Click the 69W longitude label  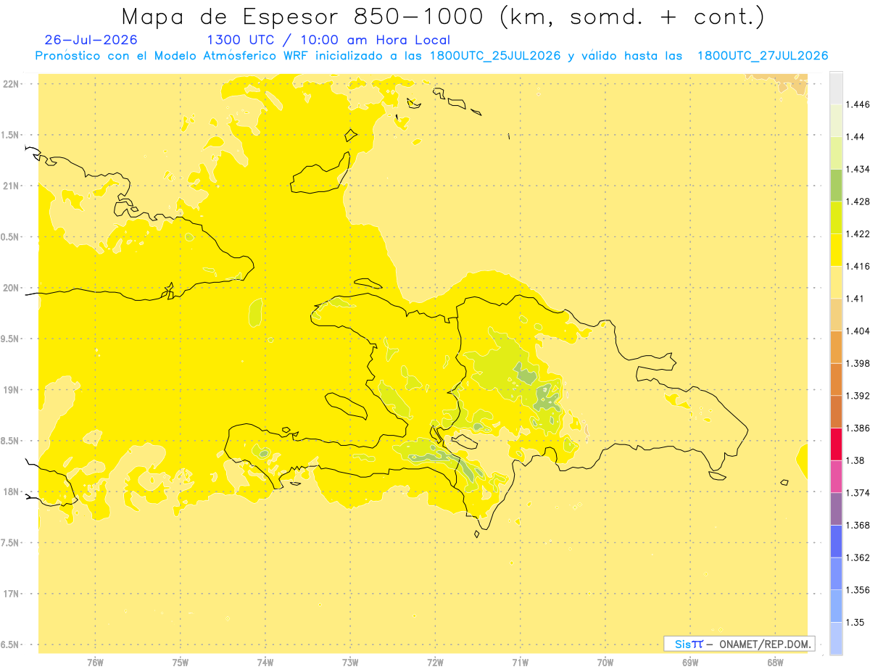pyautogui.click(x=690, y=663)
